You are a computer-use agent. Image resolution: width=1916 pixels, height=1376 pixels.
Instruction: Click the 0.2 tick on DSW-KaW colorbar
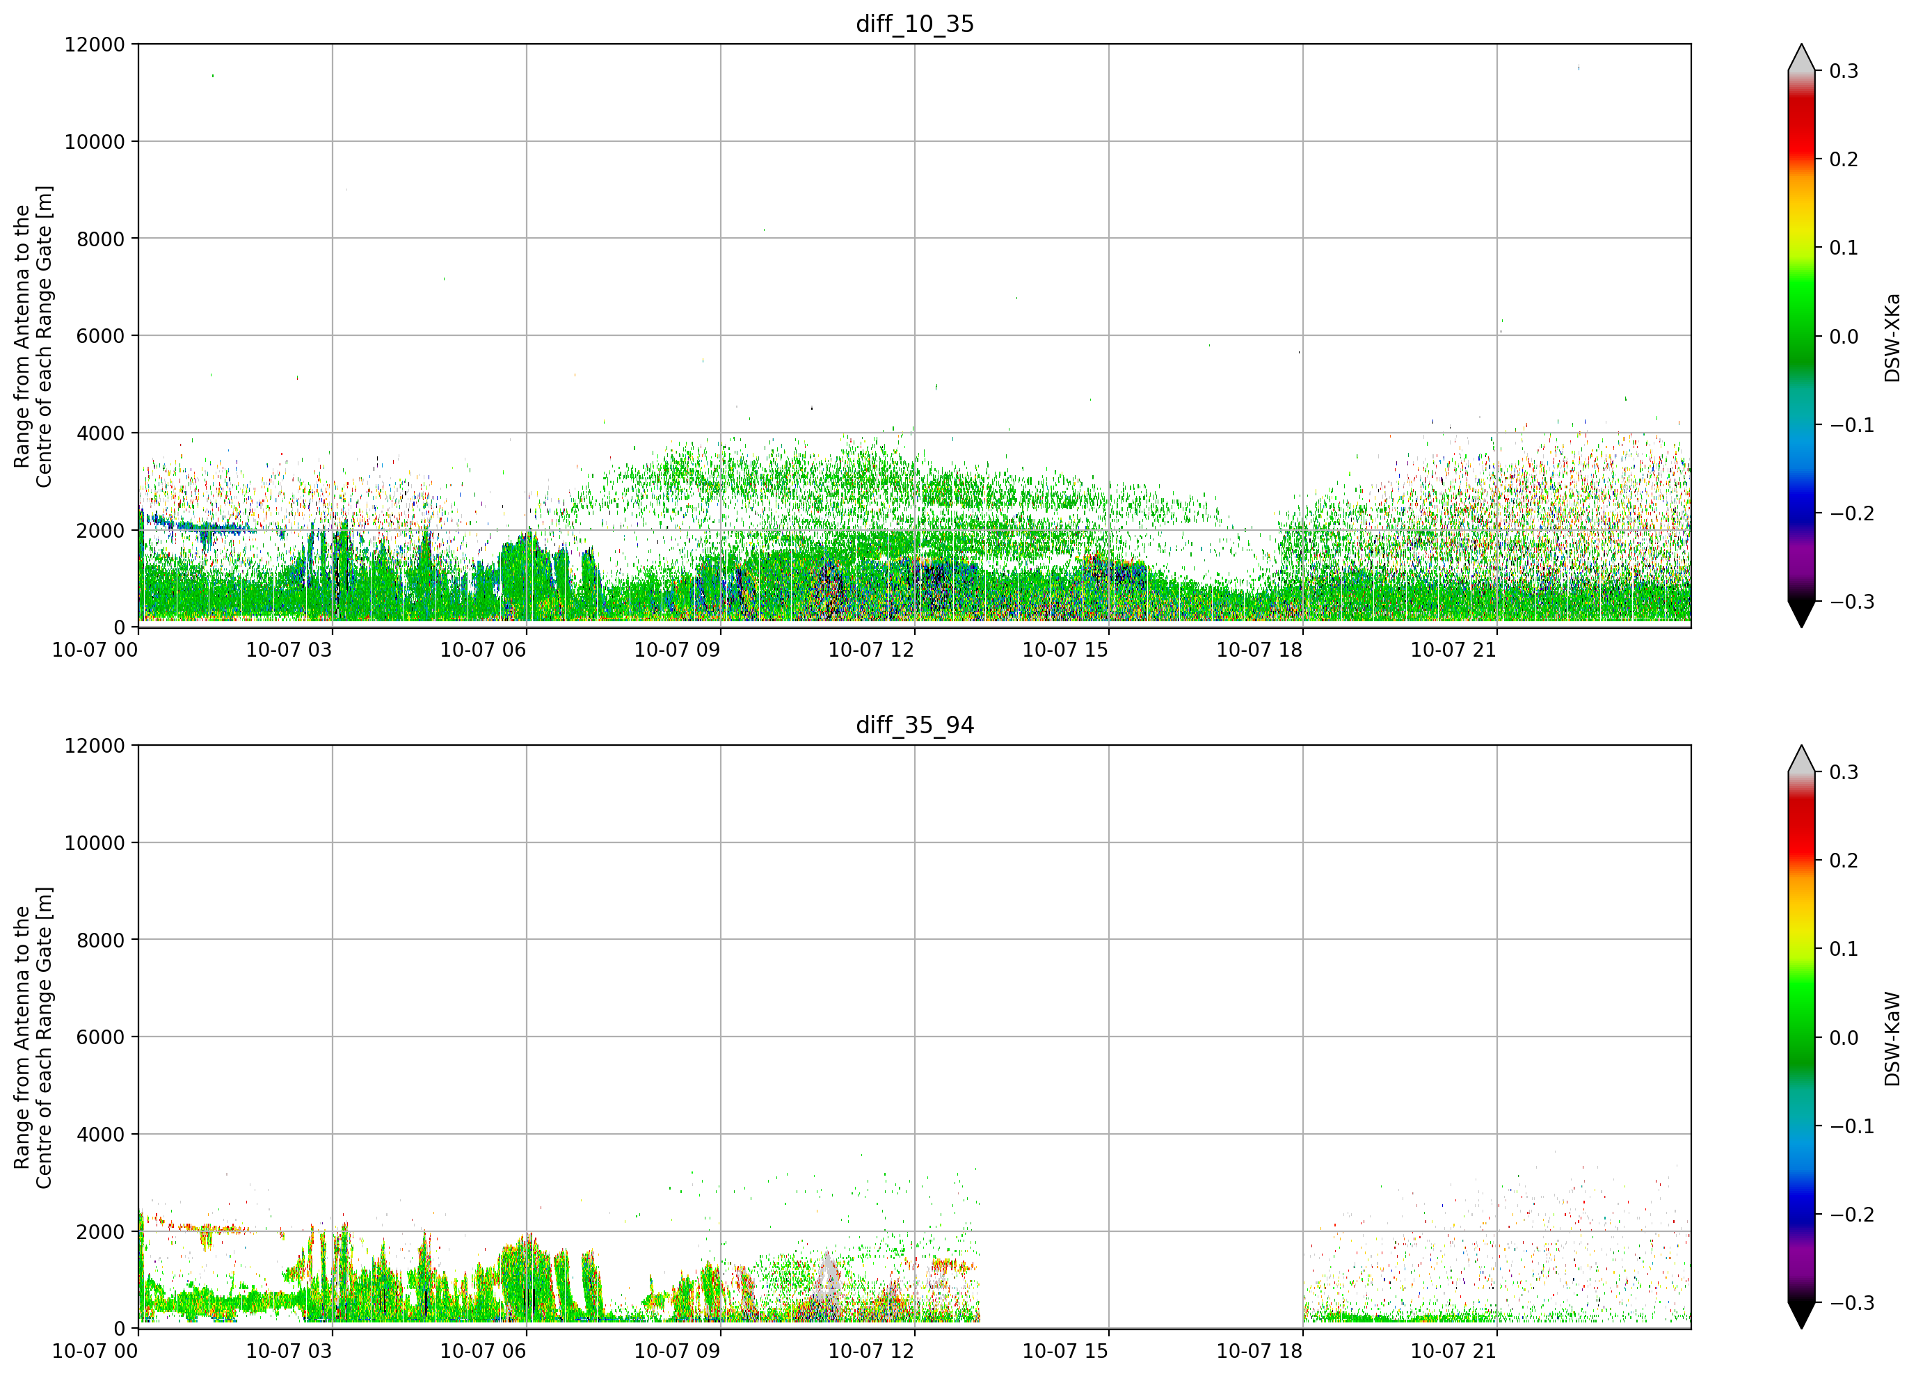click(1844, 860)
